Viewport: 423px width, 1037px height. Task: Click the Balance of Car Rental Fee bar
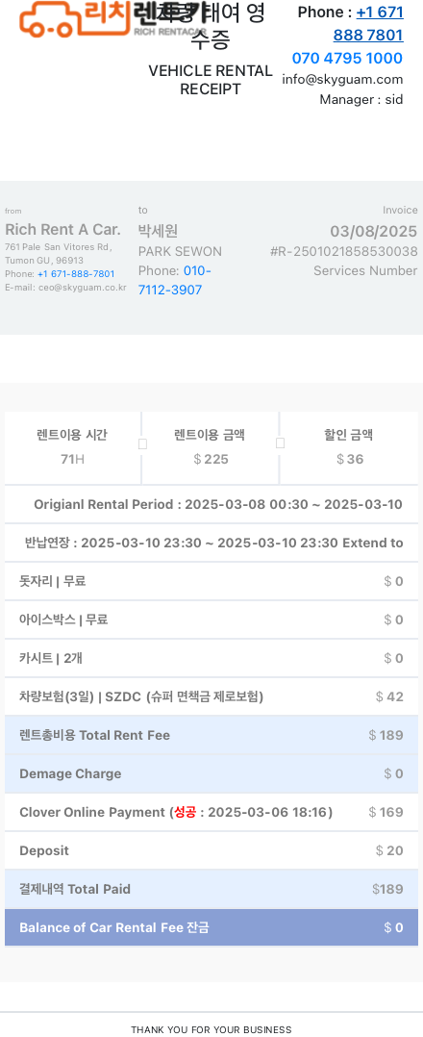pyautogui.click(x=211, y=927)
